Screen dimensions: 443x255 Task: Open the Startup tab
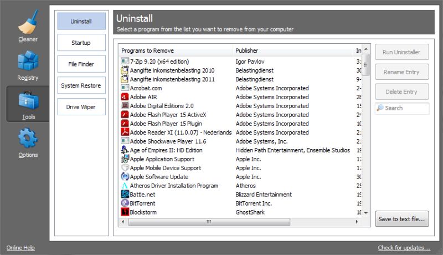click(81, 43)
